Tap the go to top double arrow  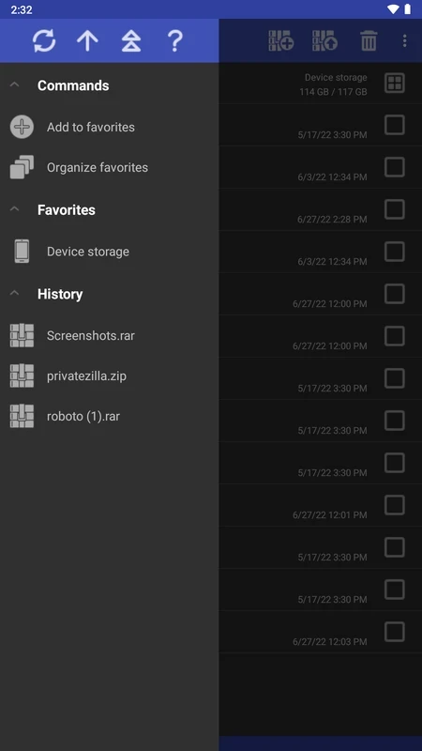pyautogui.click(x=131, y=40)
